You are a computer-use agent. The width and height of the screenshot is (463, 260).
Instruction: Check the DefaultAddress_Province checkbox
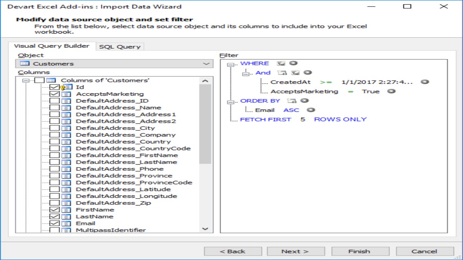pyautogui.click(x=55, y=175)
